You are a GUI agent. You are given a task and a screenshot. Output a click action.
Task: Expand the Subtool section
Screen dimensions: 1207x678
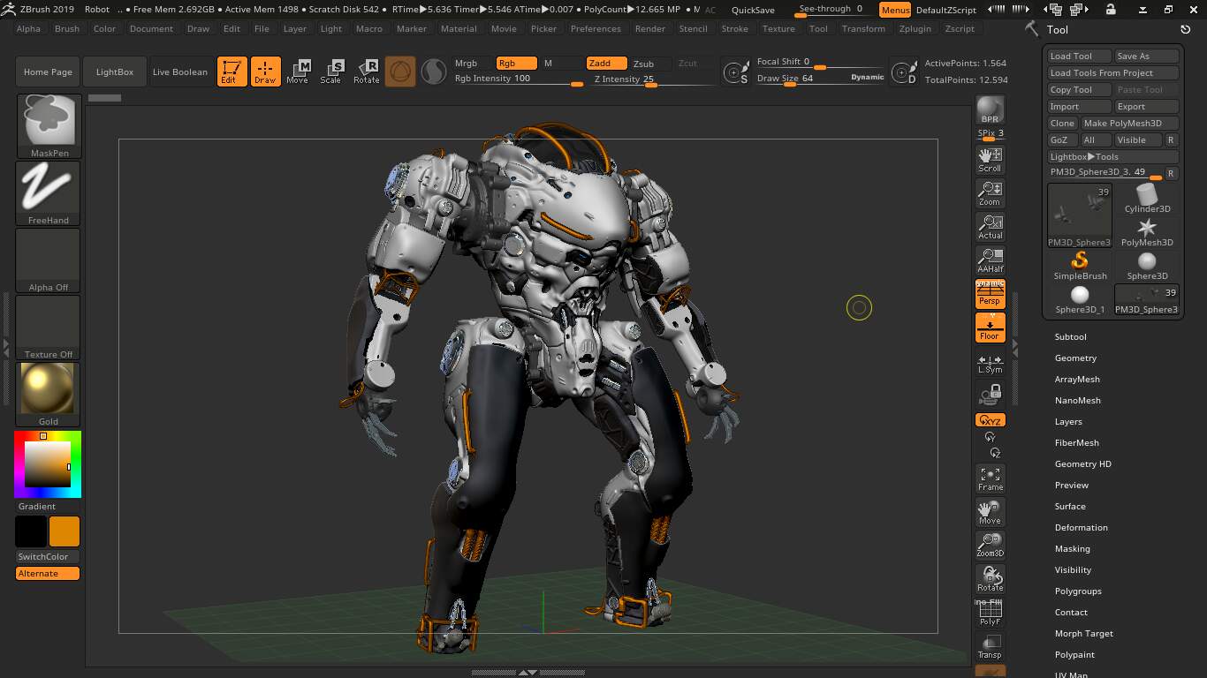pyautogui.click(x=1070, y=336)
